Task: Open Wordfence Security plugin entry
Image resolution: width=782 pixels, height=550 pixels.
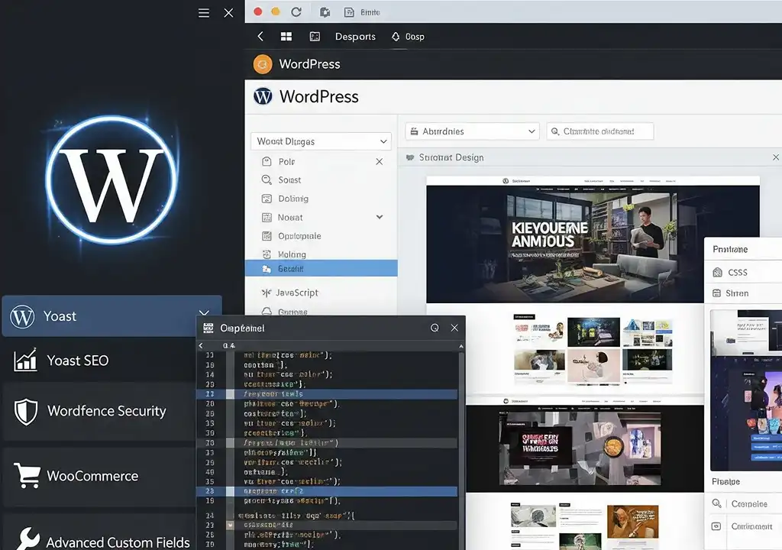Action: click(x=100, y=412)
